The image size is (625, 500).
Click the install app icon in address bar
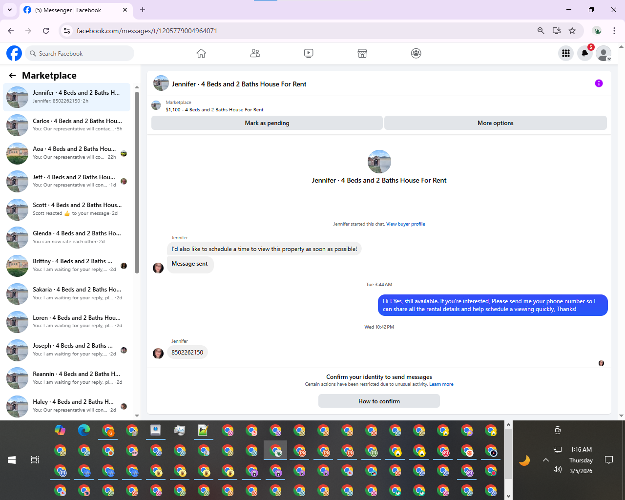click(x=557, y=31)
